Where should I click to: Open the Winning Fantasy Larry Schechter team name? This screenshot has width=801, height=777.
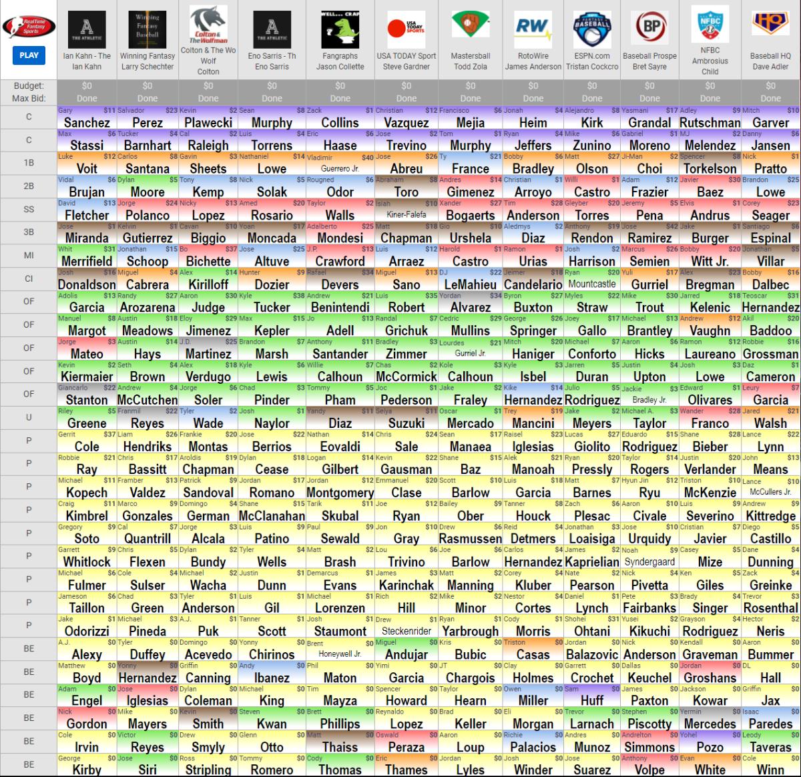coord(148,61)
